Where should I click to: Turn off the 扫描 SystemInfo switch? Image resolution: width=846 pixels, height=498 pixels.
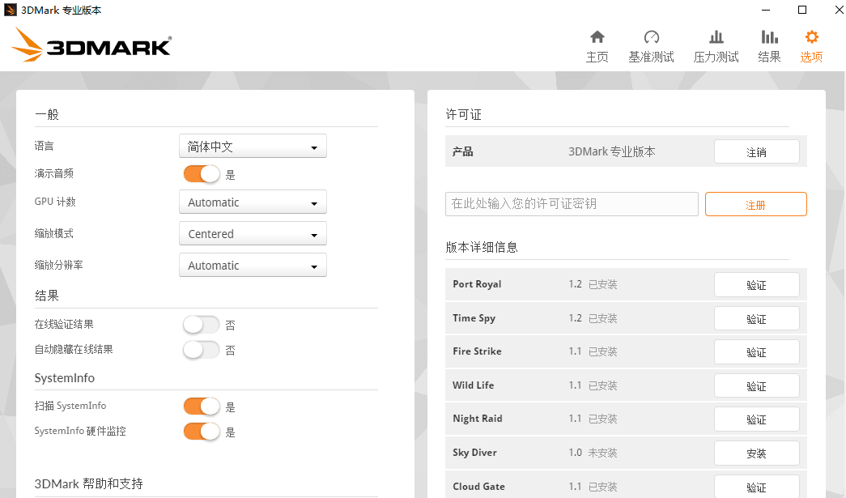tap(202, 406)
